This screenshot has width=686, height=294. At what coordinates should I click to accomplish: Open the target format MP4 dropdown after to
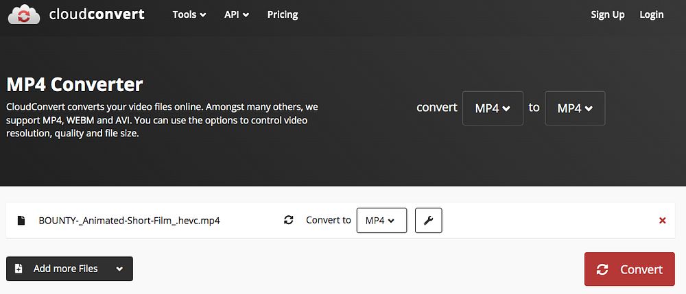(x=575, y=108)
